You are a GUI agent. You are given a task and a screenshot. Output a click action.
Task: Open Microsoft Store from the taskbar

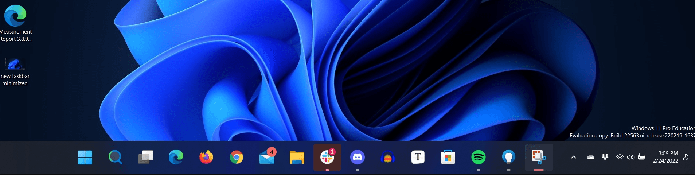[448, 157]
